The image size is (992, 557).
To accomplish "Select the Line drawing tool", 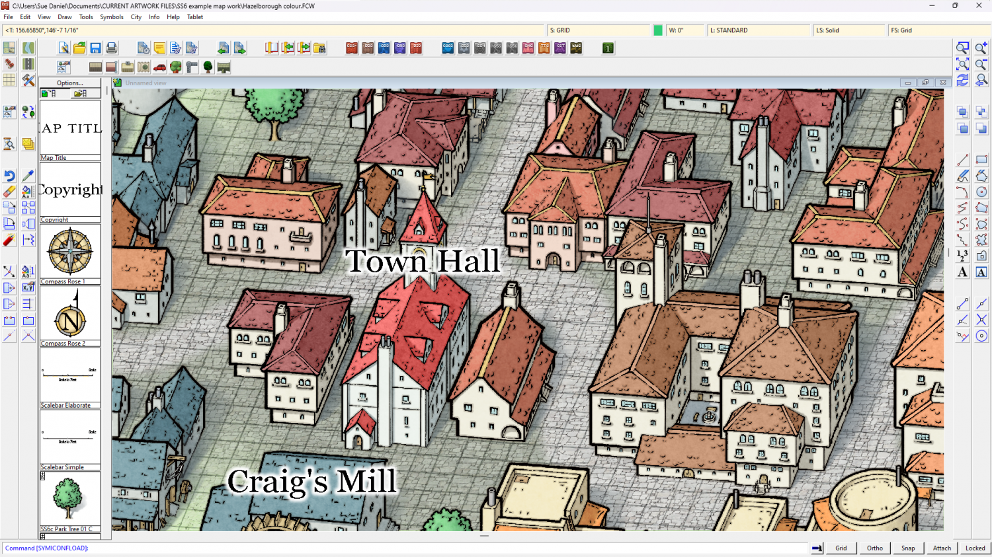I will coord(962,159).
